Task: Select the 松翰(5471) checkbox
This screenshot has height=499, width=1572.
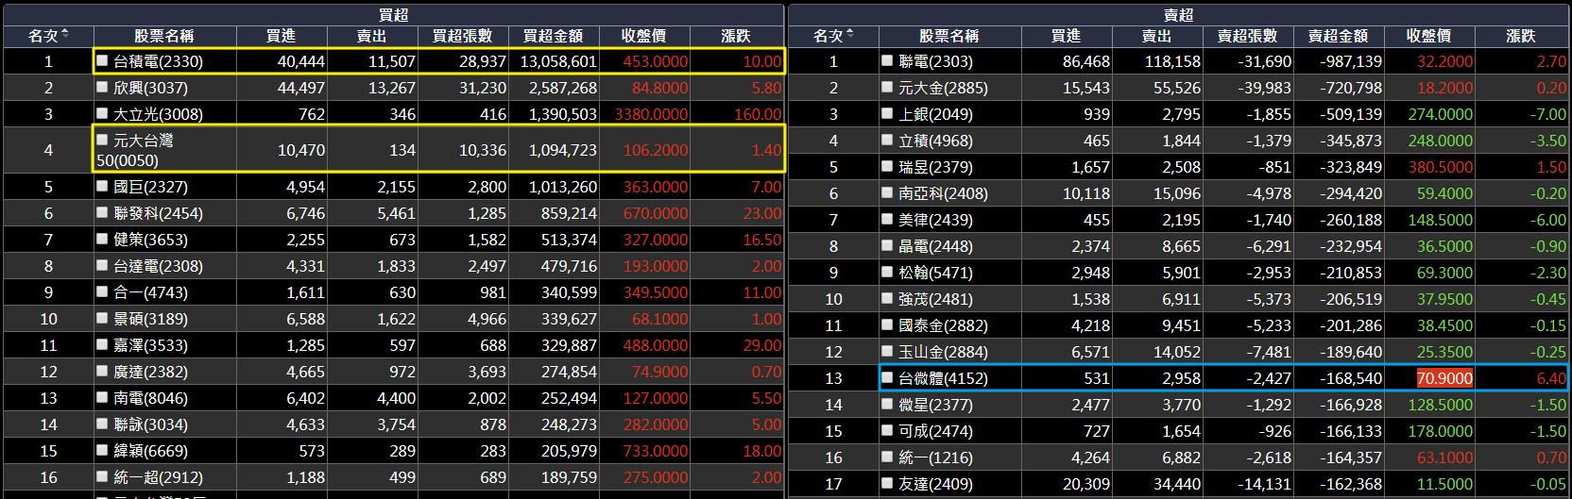Action: click(x=887, y=272)
